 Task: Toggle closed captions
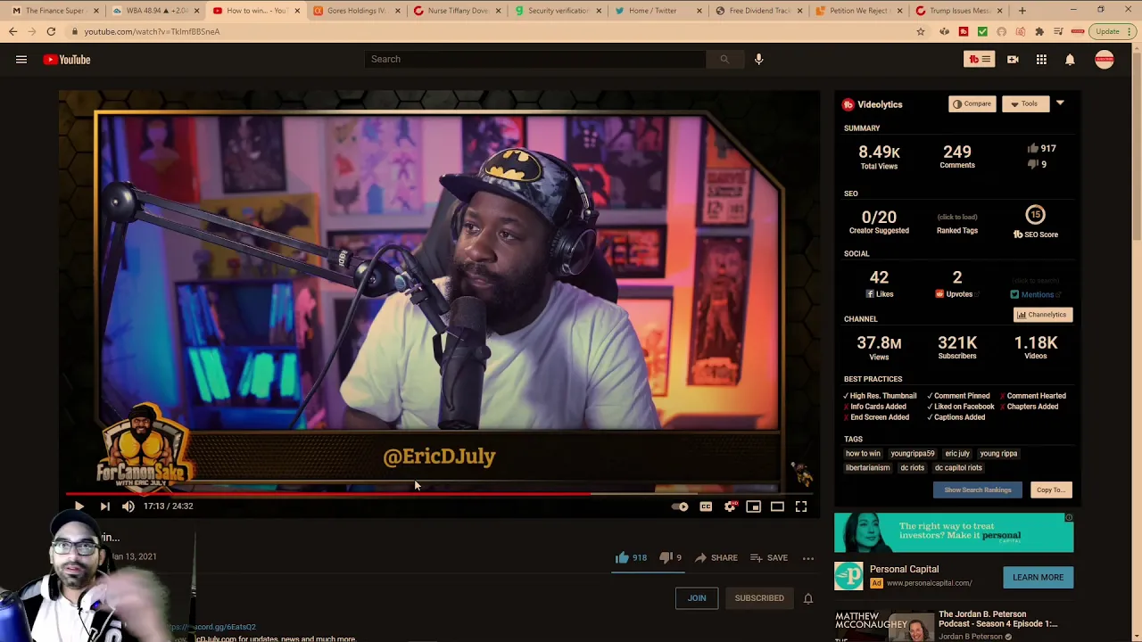[706, 506]
